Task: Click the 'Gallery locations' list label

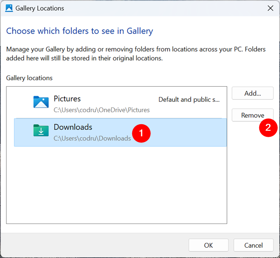Action: click(x=29, y=78)
